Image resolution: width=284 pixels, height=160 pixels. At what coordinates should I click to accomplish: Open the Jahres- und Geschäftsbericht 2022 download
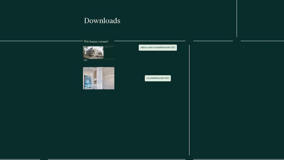[x=158, y=47]
